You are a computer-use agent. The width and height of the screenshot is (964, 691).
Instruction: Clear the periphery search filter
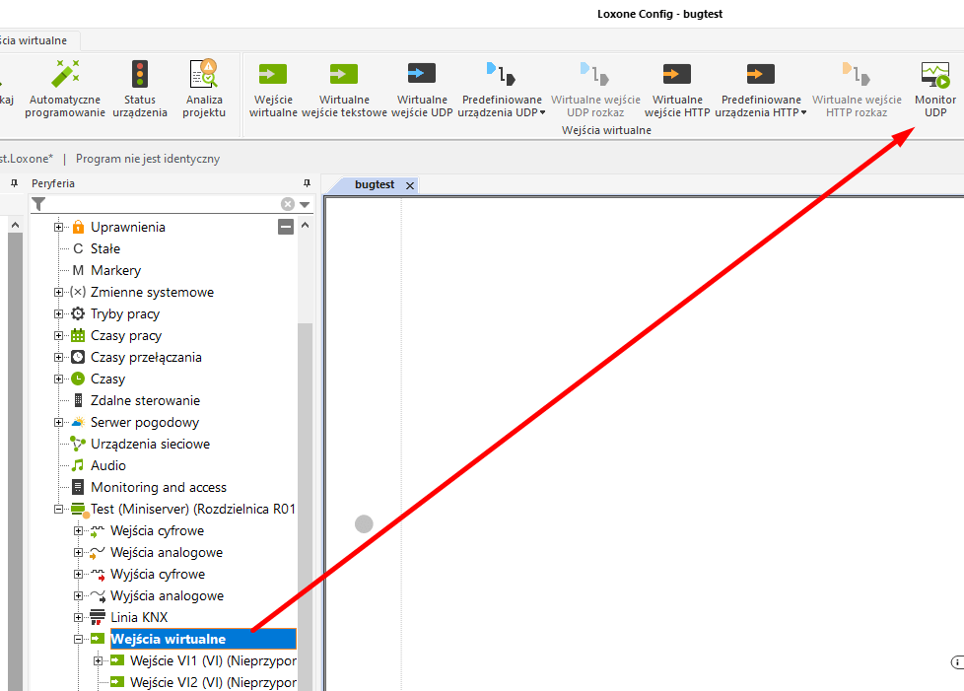[x=288, y=204]
